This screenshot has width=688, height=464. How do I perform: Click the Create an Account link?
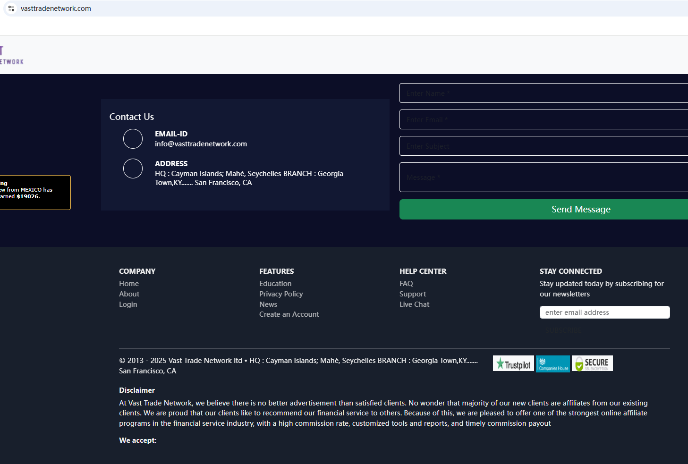coord(289,314)
